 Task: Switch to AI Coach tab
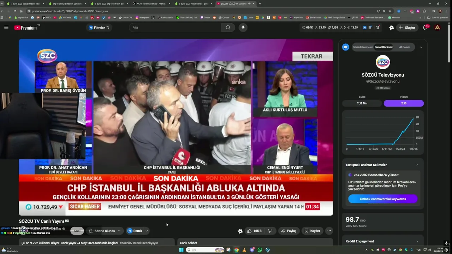click(405, 47)
